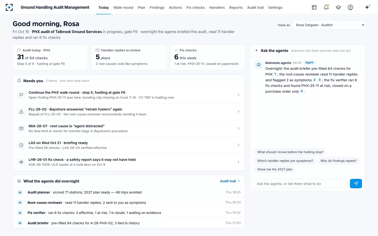Click the Botminds logo icon

point(9,7)
